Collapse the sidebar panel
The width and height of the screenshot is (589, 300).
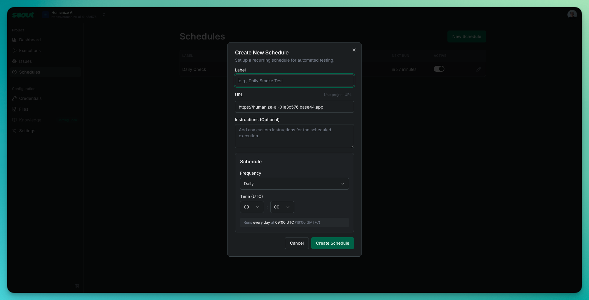tap(77, 286)
